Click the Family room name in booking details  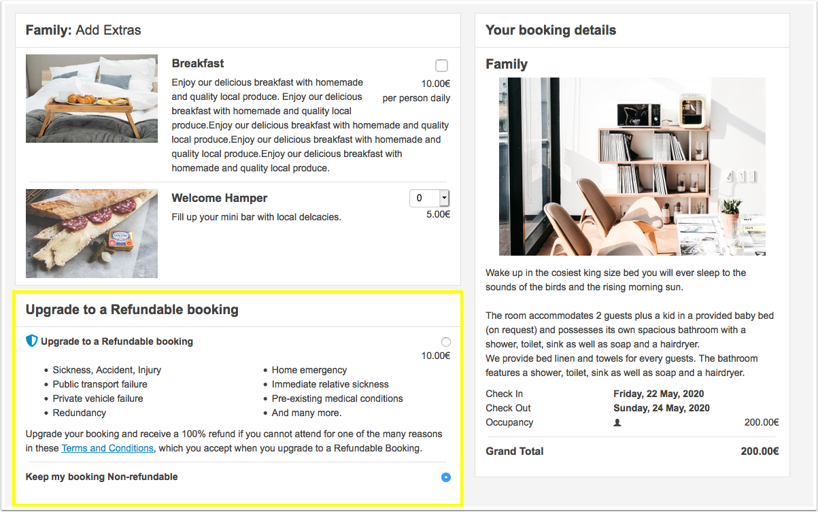coord(507,64)
